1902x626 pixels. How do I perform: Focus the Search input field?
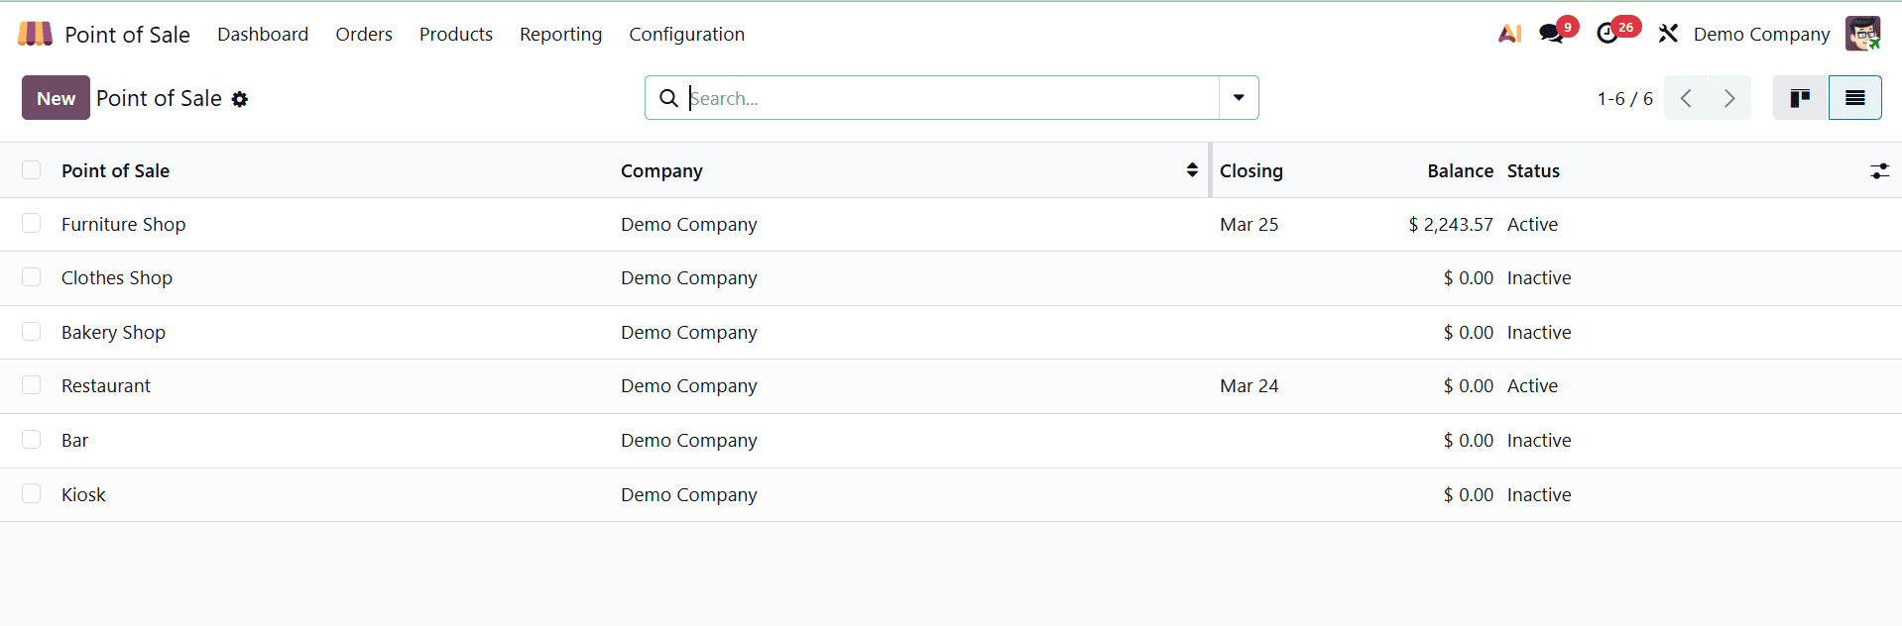click(952, 98)
